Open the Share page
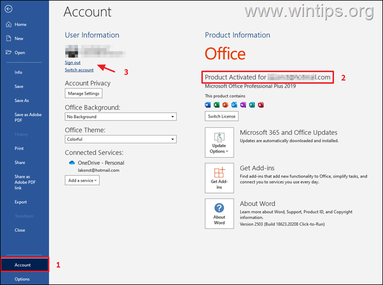This screenshot has width=383, height=285. [x=20, y=162]
